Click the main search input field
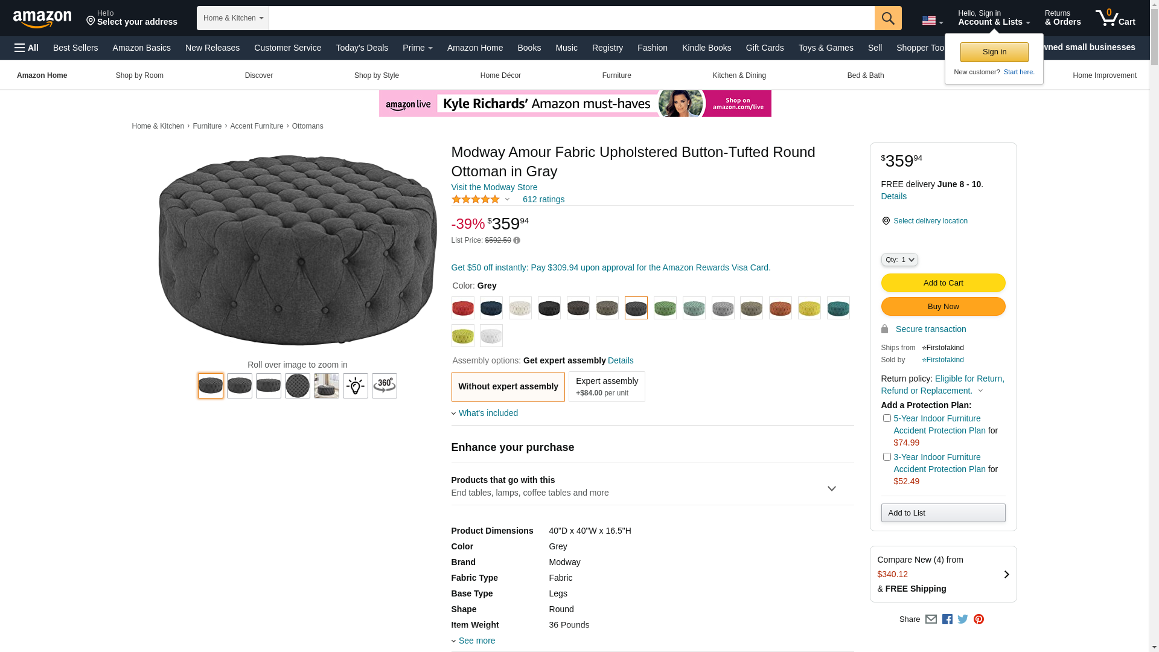 coord(571,18)
